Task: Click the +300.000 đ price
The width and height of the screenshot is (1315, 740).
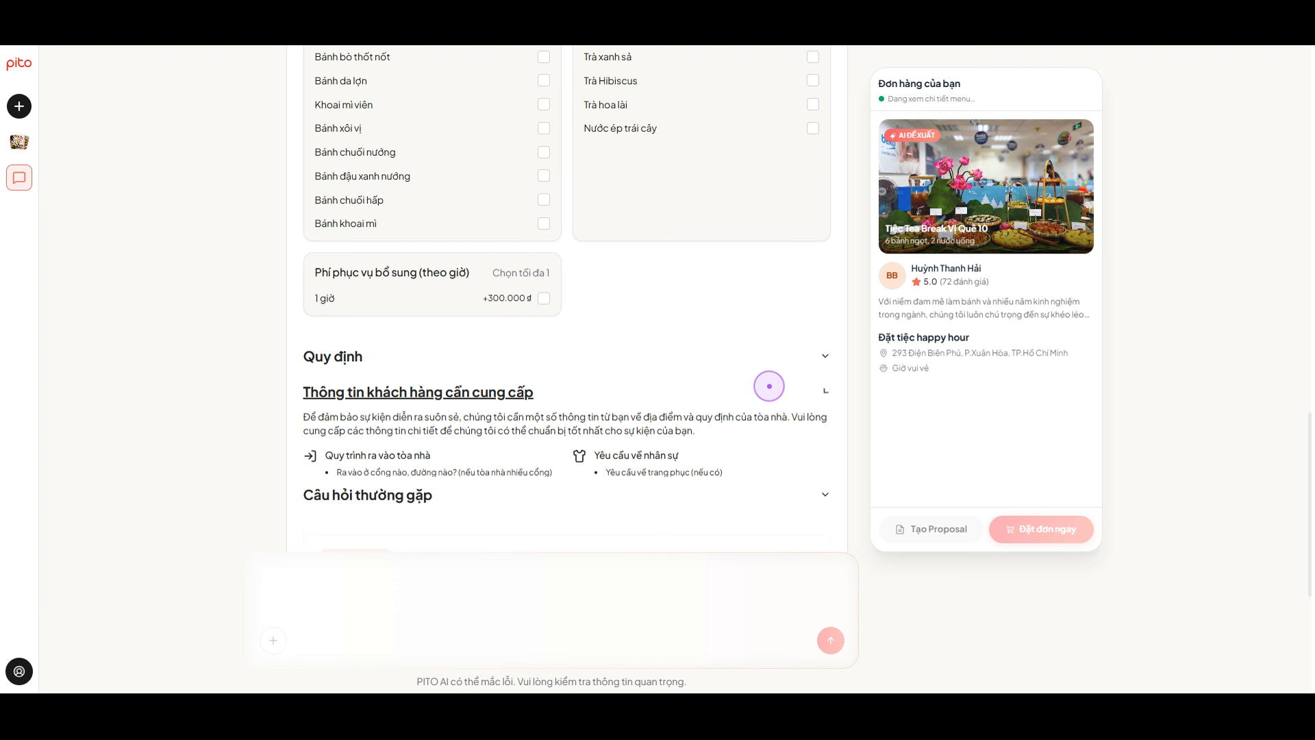Action: 507,298
